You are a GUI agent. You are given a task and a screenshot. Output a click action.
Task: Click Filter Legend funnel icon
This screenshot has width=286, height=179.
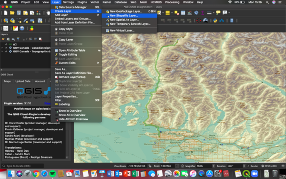tap(18, 39)
